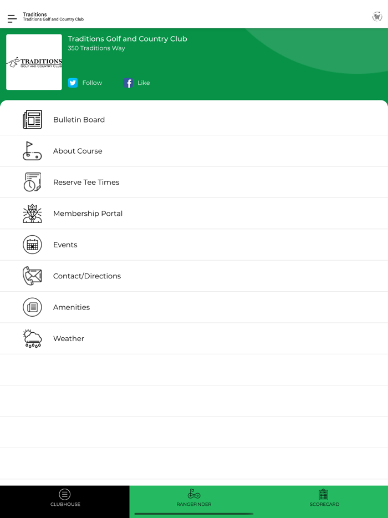
Task: Follow the club on Twitter
Action: [x=85, y=83]
